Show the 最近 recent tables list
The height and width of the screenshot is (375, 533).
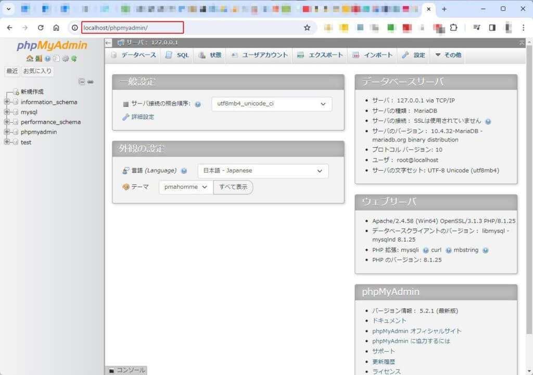pyautogui.click(x=12, y=71)
